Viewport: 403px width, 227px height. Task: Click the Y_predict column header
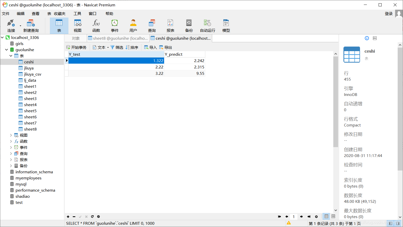(x=184, y=54)
